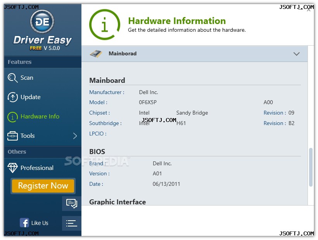Click the Southbridge Revision value B2
Viewport: 318px width, 240px height.
coord(291,123)
